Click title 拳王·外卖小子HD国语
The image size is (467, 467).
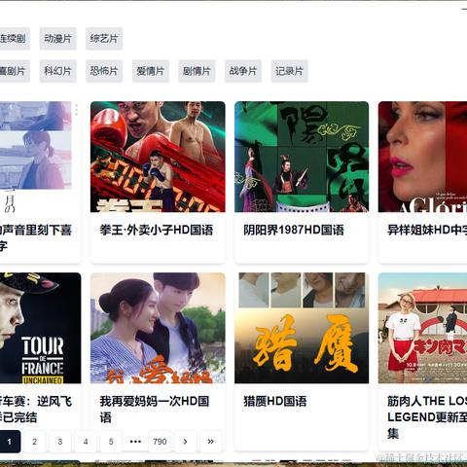coord(157,231)
